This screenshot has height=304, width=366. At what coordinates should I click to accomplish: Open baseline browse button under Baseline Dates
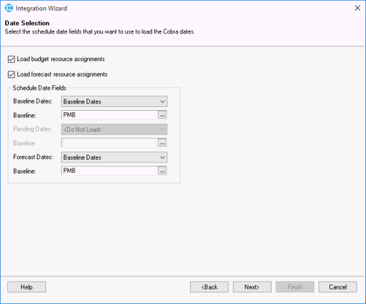[162, 115]
